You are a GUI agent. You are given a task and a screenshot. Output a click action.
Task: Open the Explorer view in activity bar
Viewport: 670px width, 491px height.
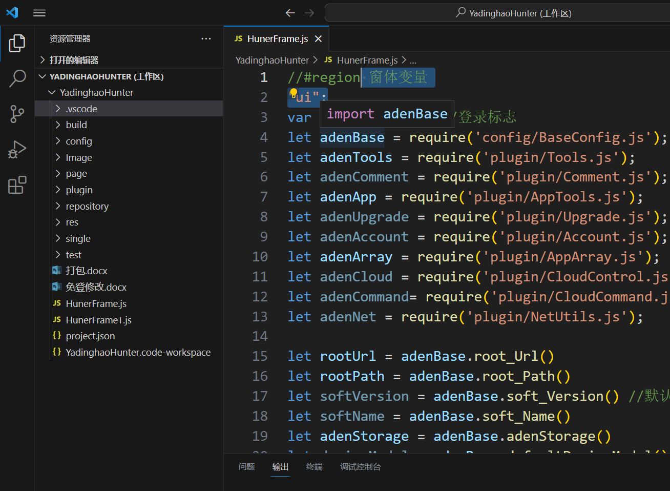[x=17, y=44]
